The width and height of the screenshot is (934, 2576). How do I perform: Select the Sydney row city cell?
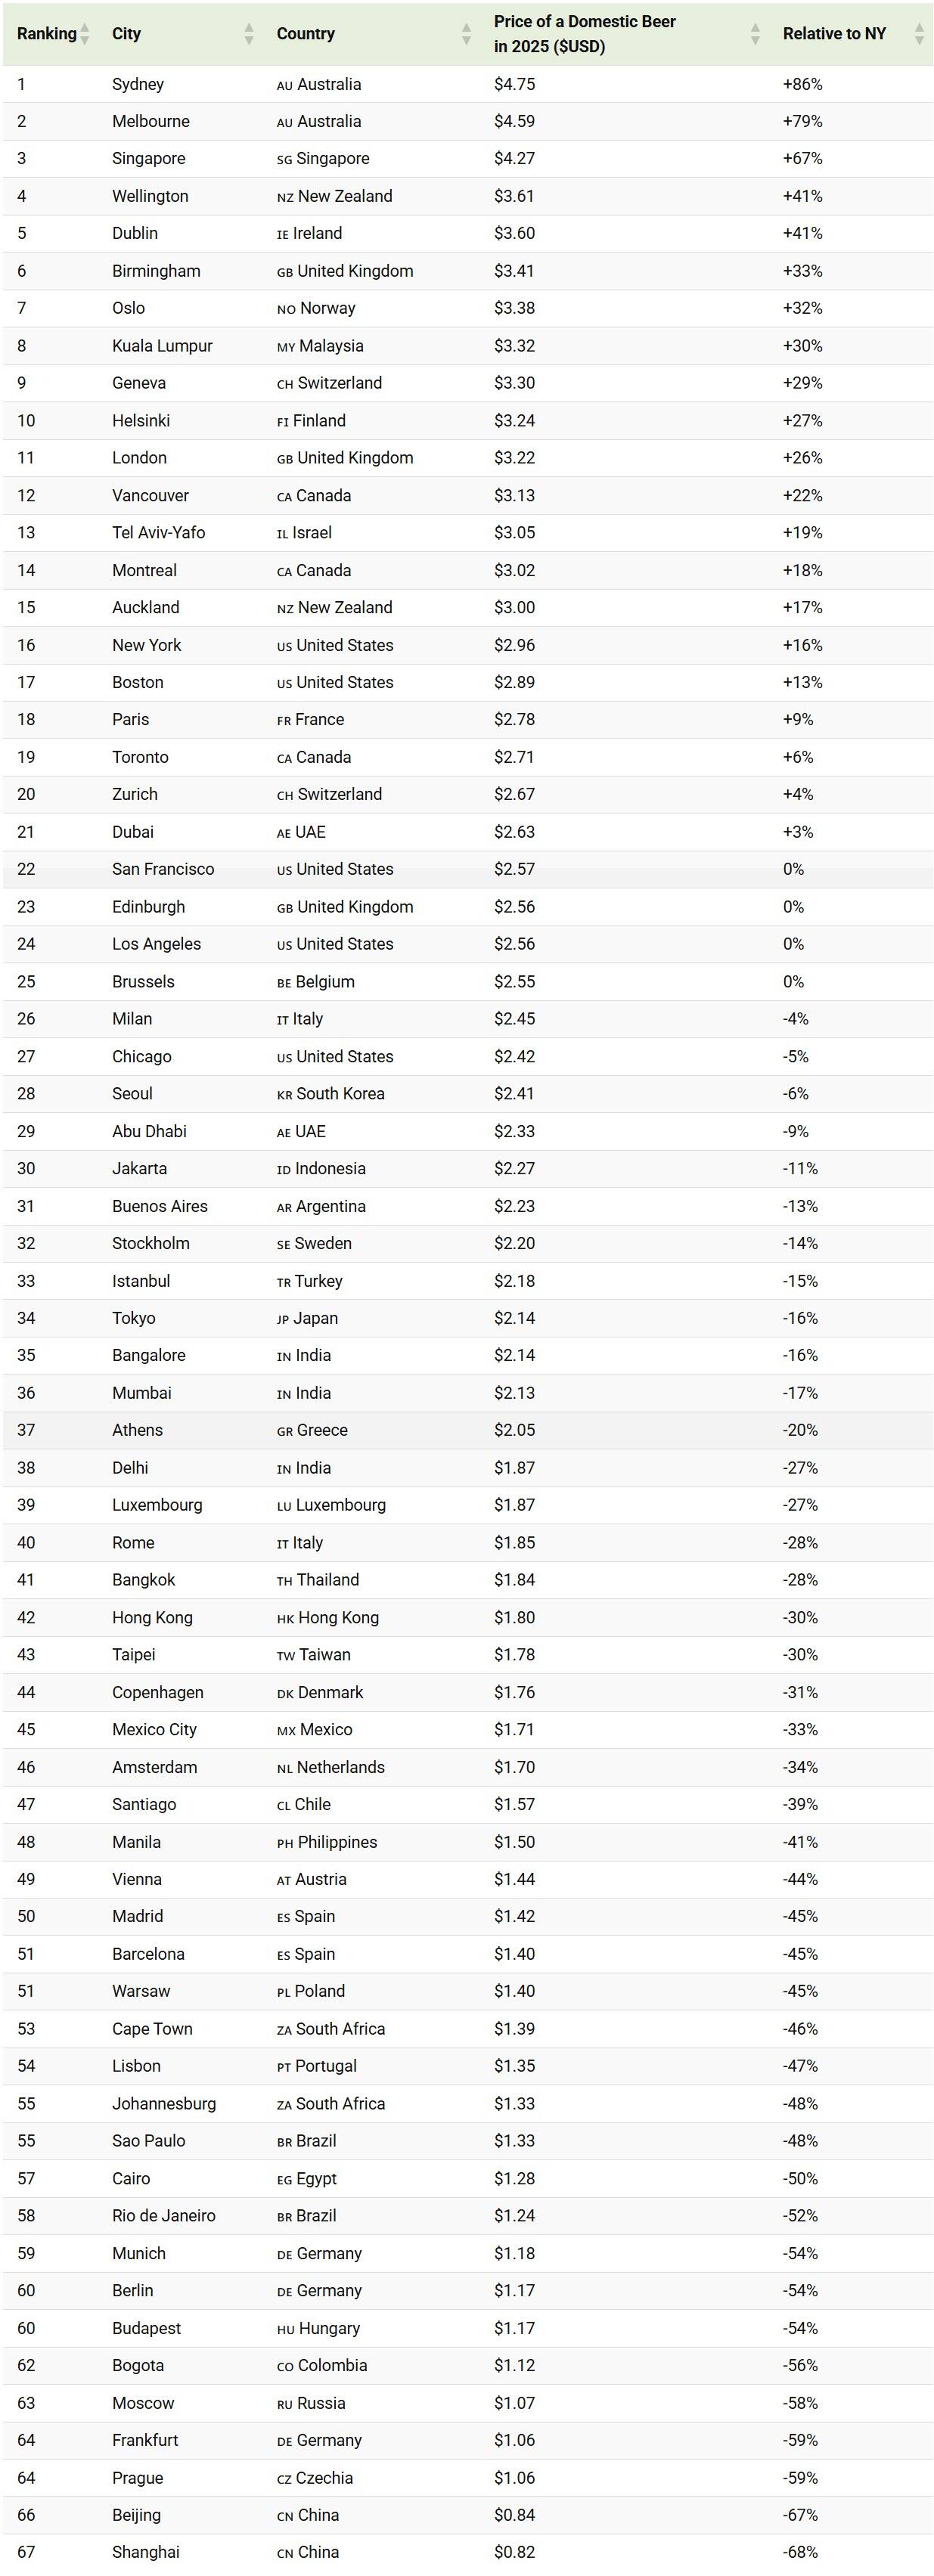click(x=138, y=84)
